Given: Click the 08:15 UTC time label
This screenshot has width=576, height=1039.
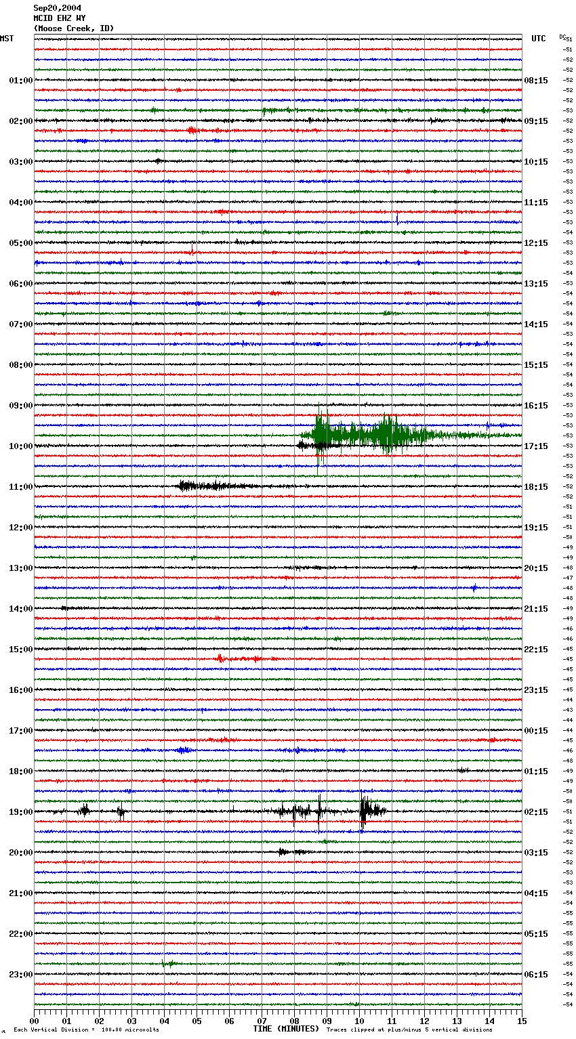Looking at the screenshot, I should point(536,81).
